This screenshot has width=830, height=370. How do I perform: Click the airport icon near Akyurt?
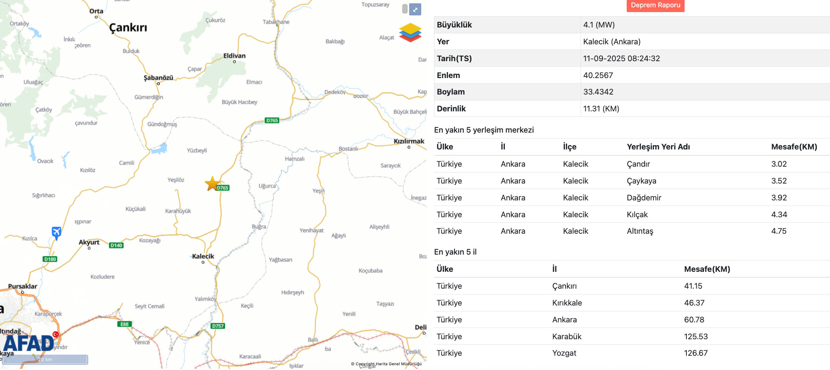(x=56, y=232)
